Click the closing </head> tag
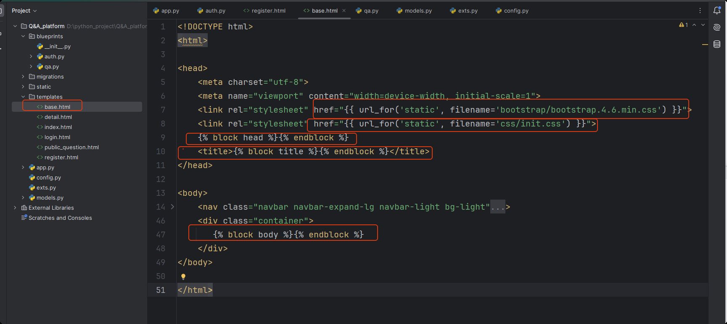 [195, 165]
